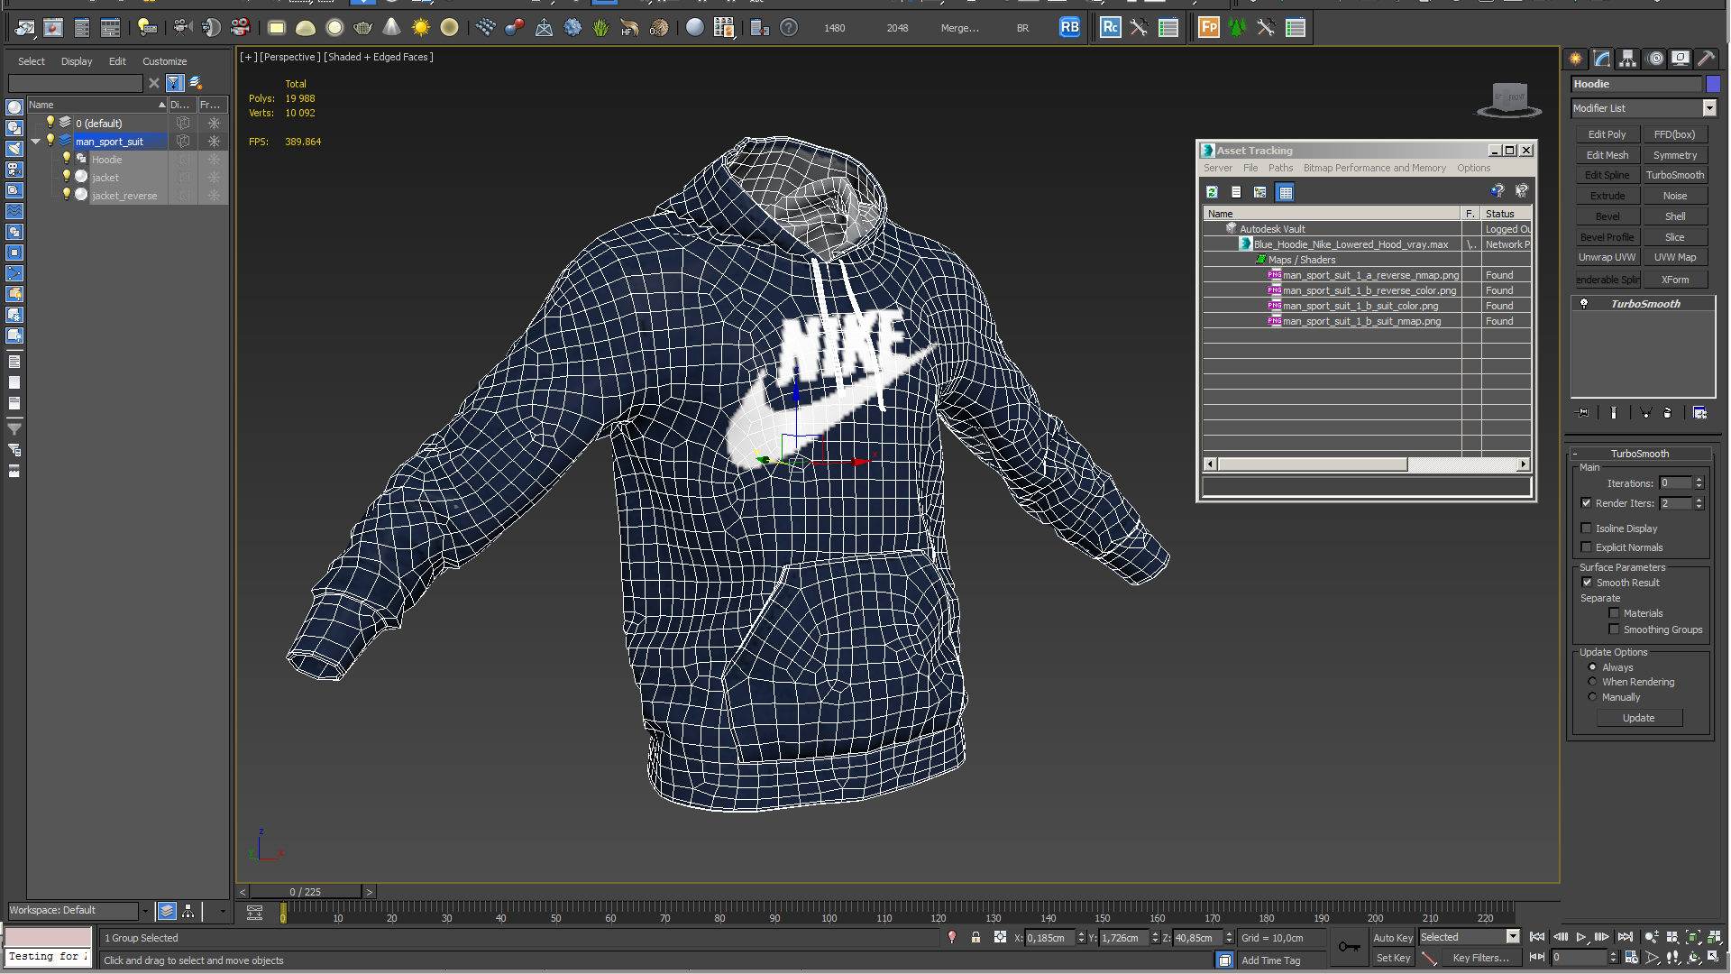Open the Create command panel tab
Viewport: 1731px width, 974px height.
pyautogui.click(x=1576, y=59)
